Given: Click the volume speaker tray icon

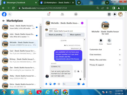Looking at the screenshot, I should [107, 92].
